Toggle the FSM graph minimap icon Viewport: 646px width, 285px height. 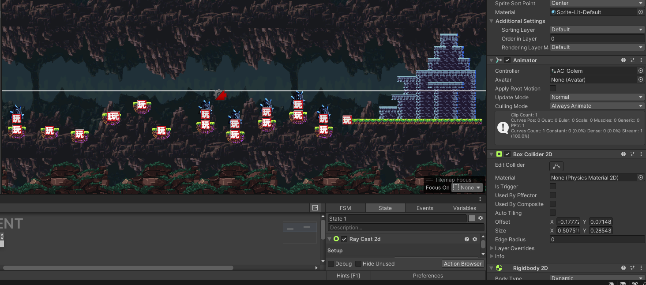[x=315, y=208]
